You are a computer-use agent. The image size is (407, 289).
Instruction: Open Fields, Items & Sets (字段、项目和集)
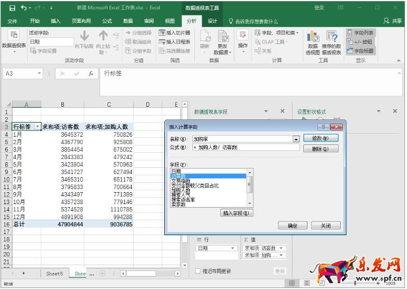tap(277, 33)
